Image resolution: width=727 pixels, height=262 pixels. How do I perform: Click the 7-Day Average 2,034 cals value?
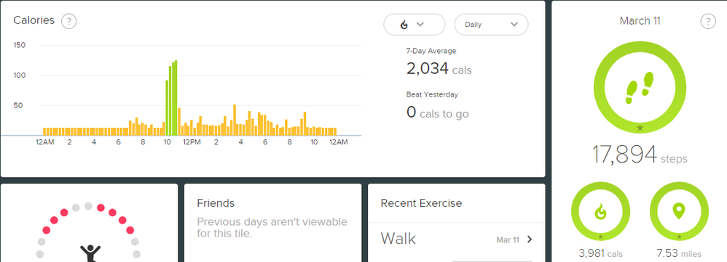pyautogui.click(x=439, y=70)
